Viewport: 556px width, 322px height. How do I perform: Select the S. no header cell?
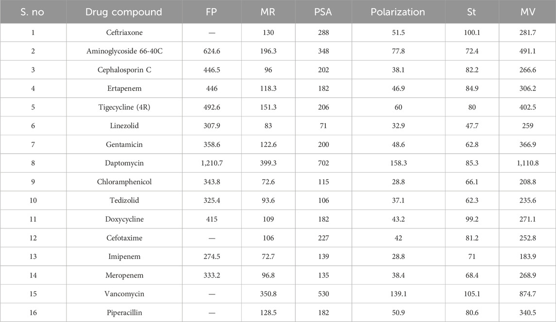point(33,12)
